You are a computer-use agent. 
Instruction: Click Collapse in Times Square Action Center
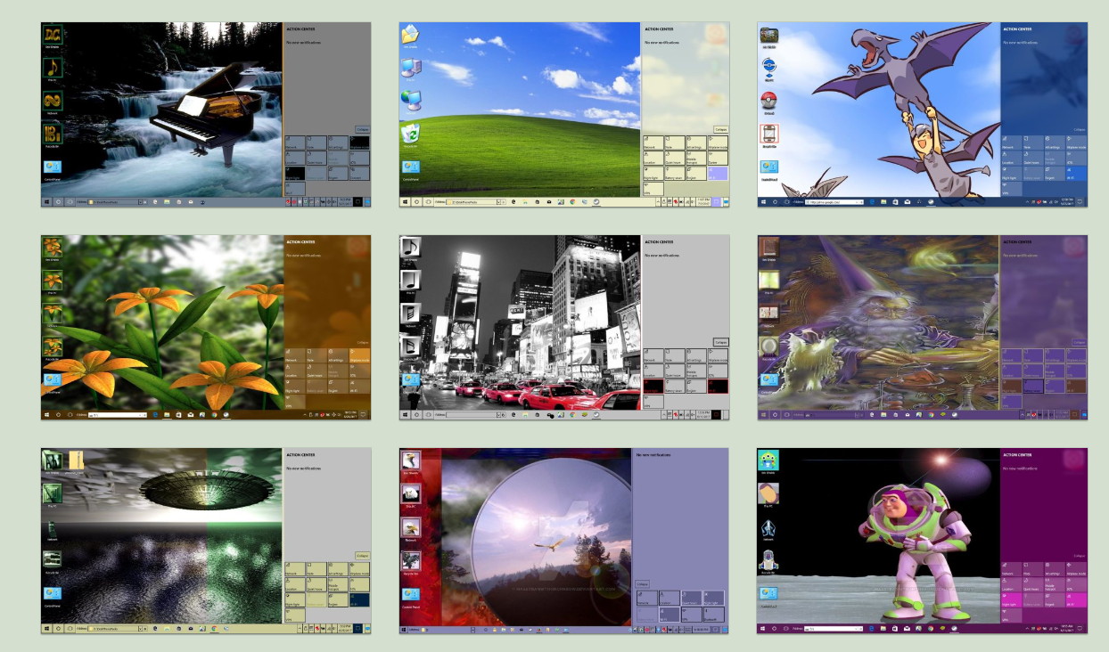click(721, 342)
